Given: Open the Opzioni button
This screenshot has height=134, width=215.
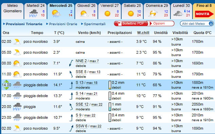Looking at the screenshot, I should click(x=161, y=23).
